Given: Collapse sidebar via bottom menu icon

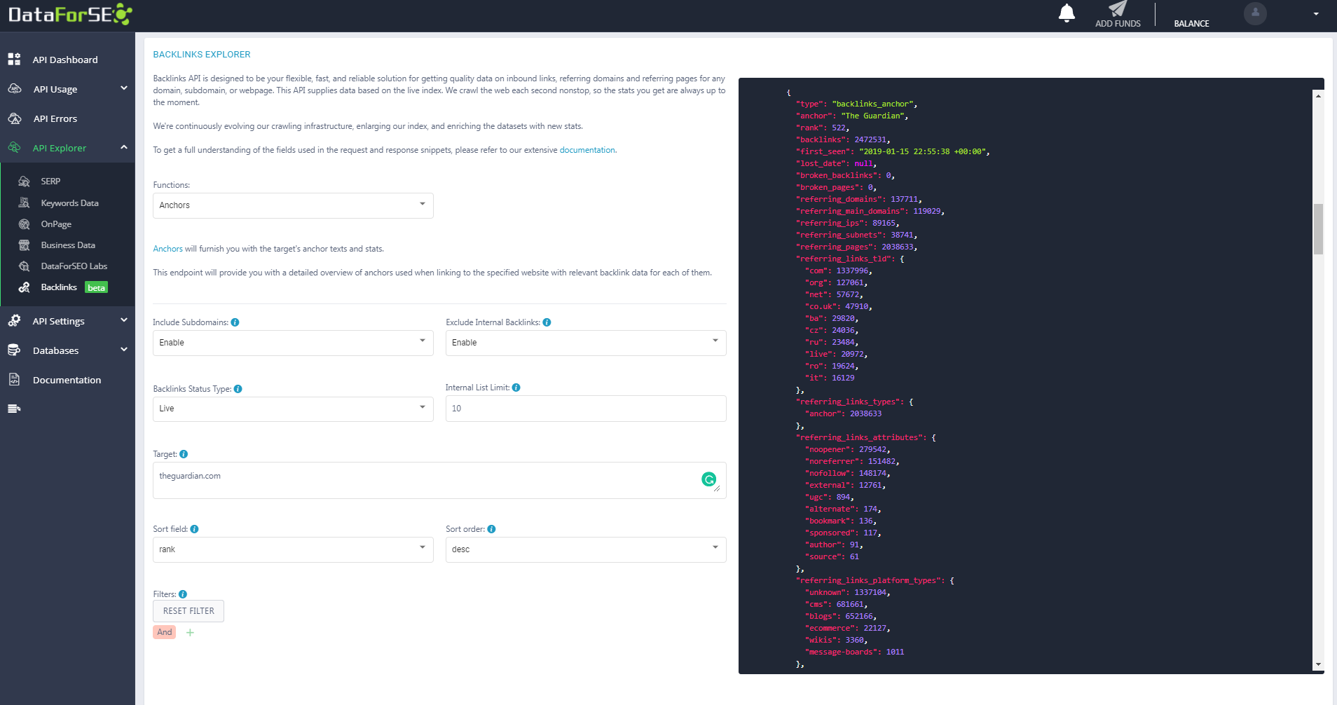Looking at the screenshot, I should tap(14, 409).
